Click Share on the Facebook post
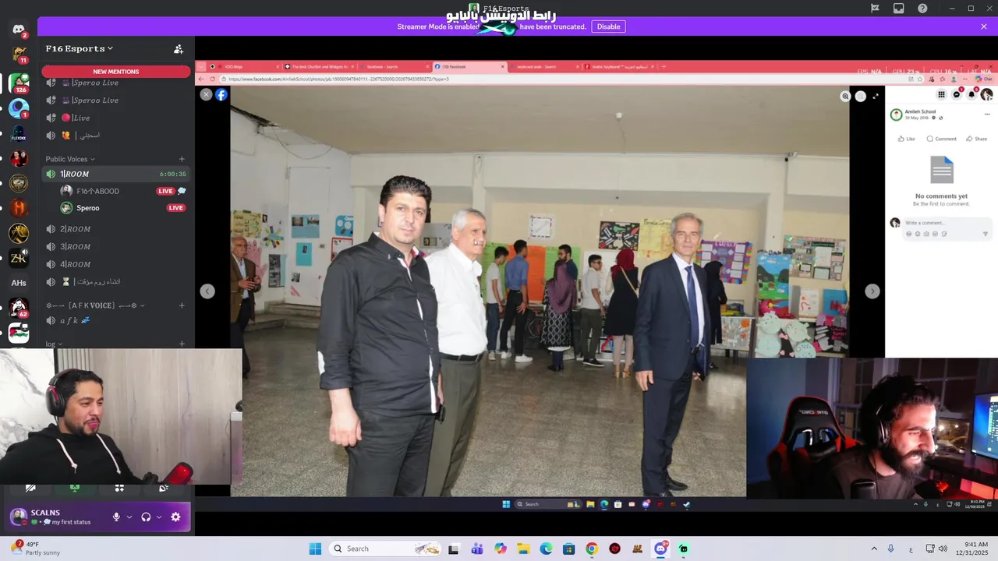Viewport: 998px width, 561px height. (x=976, y=139)
